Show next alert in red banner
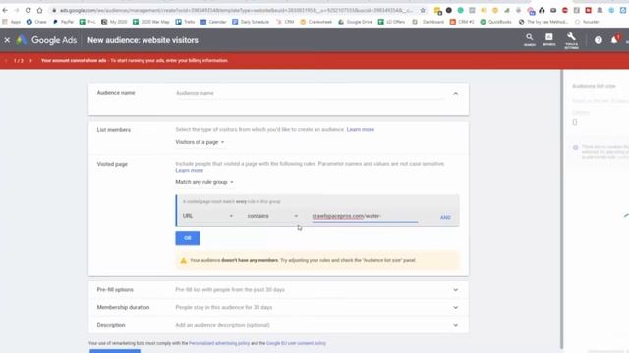This screenshot has width=629, height=353. 30,61
